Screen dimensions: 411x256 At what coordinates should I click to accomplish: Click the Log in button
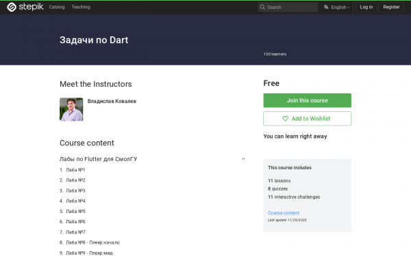[x=366, y=7]
